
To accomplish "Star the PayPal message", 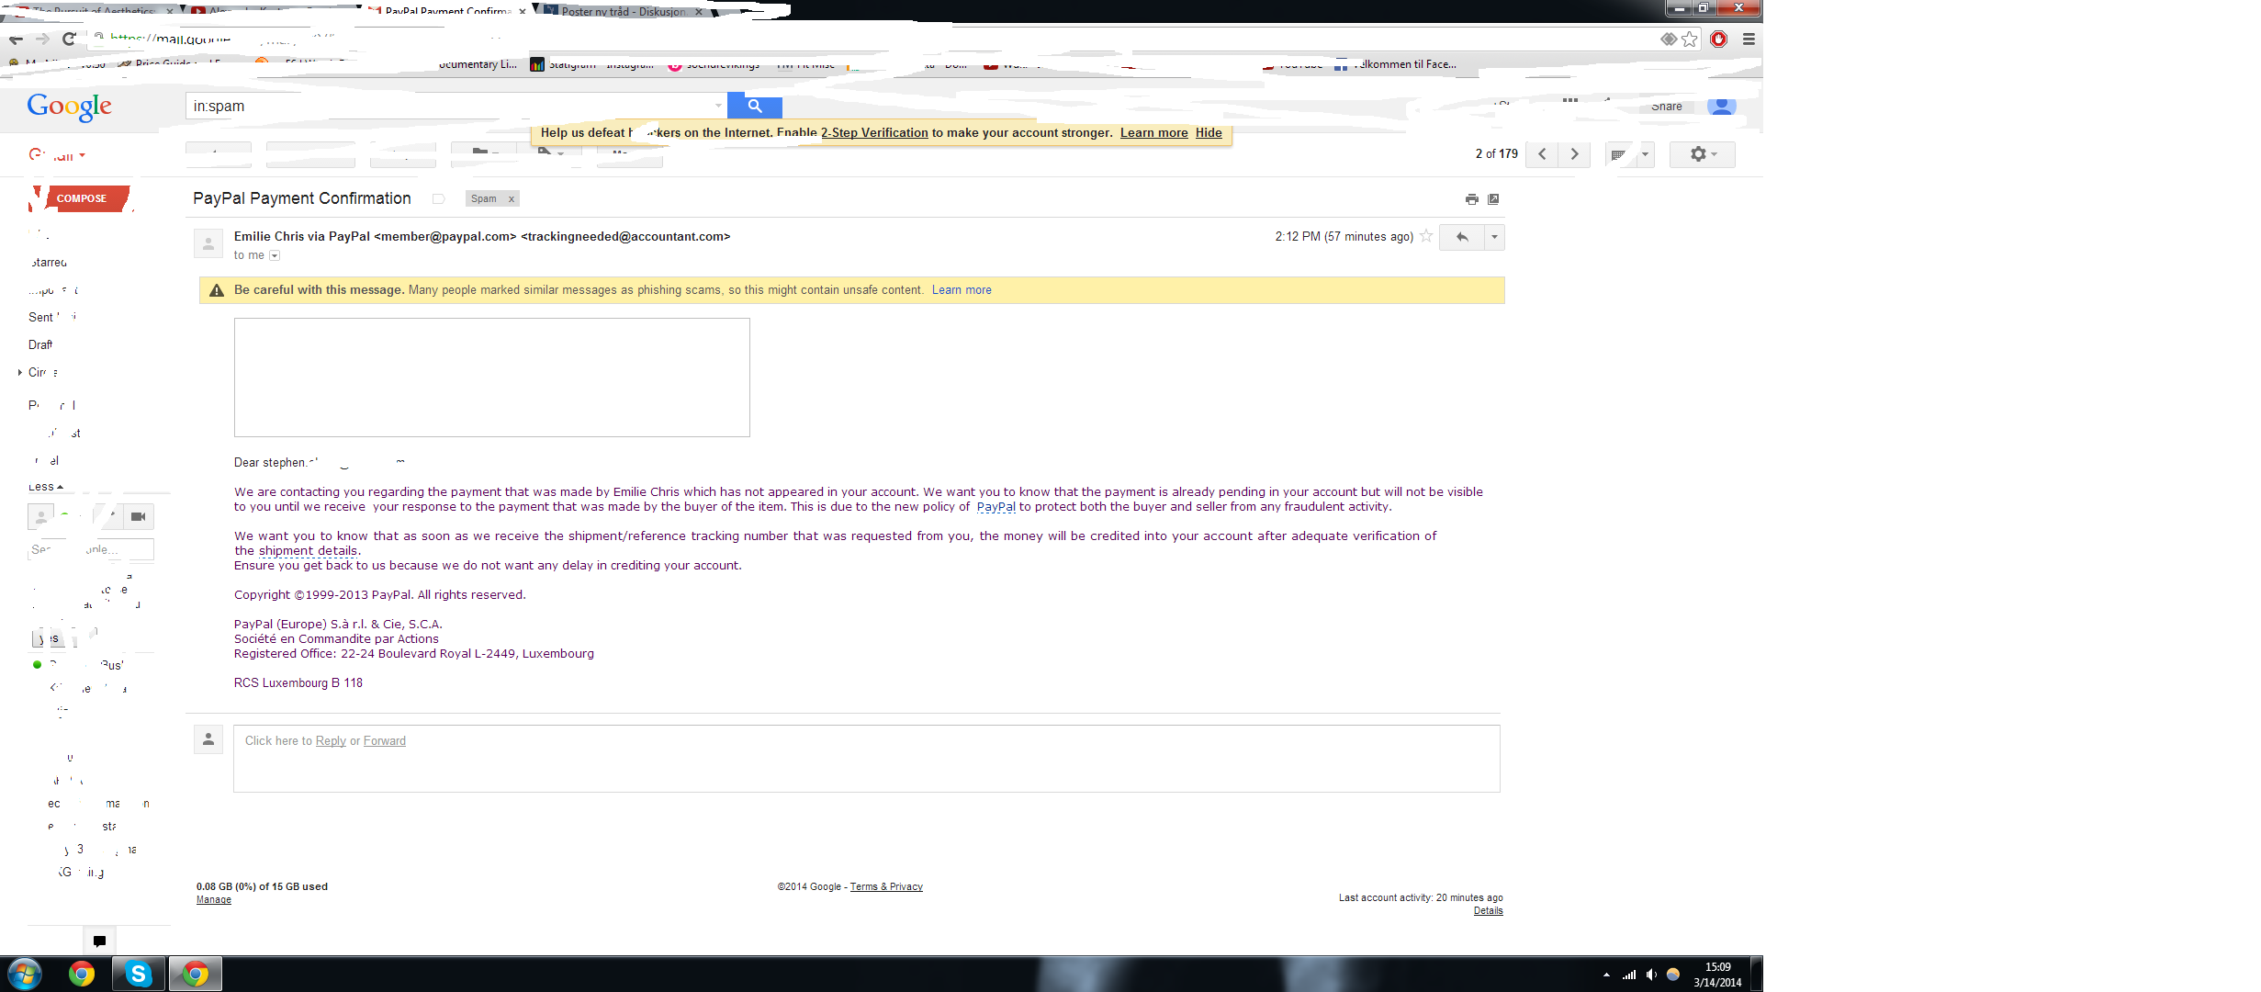I will click(1426, 236).
